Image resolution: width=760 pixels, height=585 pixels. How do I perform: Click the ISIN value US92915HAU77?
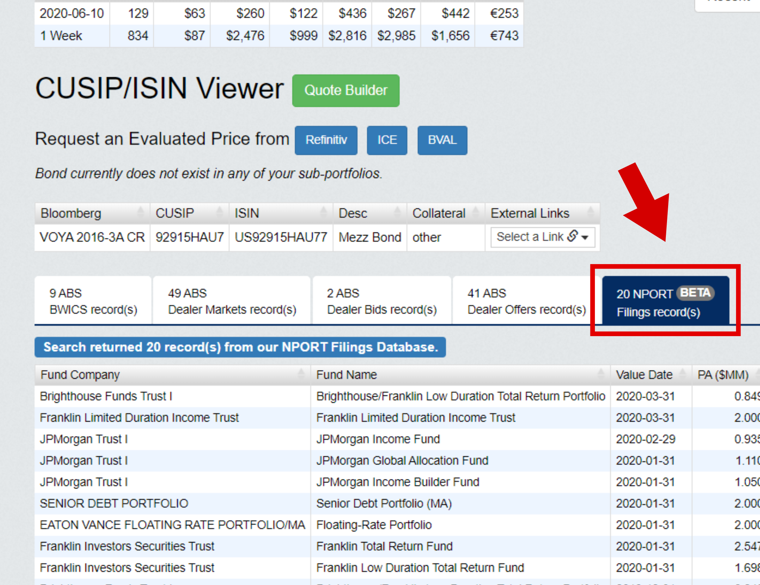[281, 237]
